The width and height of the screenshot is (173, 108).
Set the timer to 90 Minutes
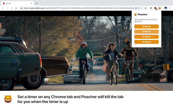pyautogui.click(x=147, y=37)
